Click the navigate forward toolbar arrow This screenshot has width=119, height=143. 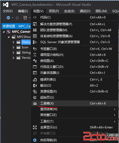coord(17,18)
